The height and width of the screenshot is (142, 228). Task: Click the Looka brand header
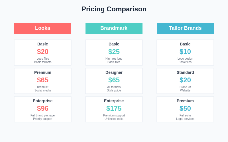43,28
